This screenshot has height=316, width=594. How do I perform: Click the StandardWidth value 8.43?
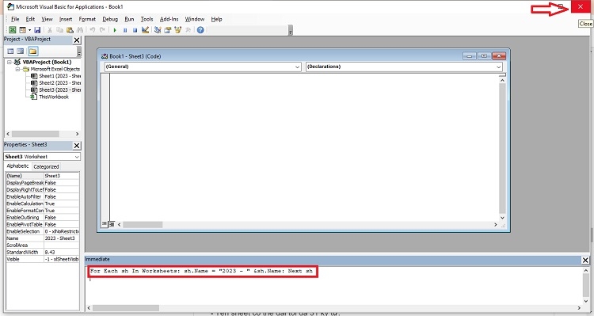[x=61, y=253]
